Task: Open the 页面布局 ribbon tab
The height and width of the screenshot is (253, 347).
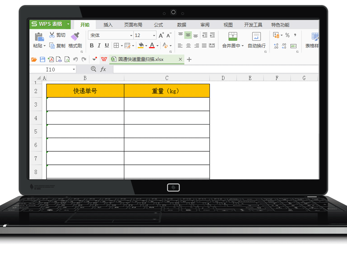Action: (x=133, y=25)
